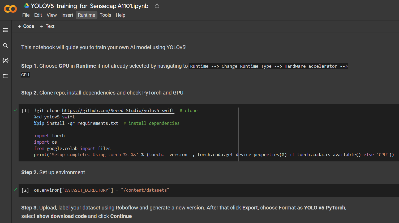This screenshot has width=399, height=223.
Task: Open the Insert menu
Action: (67, 15)
